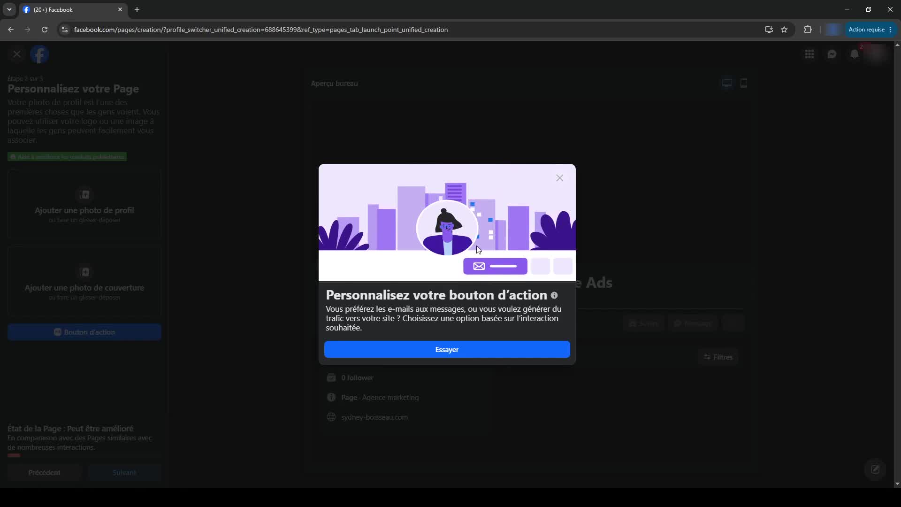
Task: Click the Personnalisez votre Page heading
Action: pos(73,89)
